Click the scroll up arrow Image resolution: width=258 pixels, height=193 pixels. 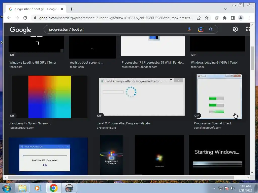click(252, 25)
